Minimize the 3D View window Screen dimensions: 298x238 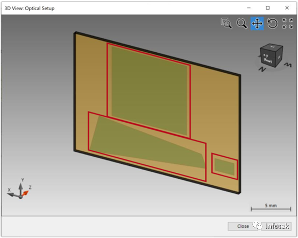[249, 8]
